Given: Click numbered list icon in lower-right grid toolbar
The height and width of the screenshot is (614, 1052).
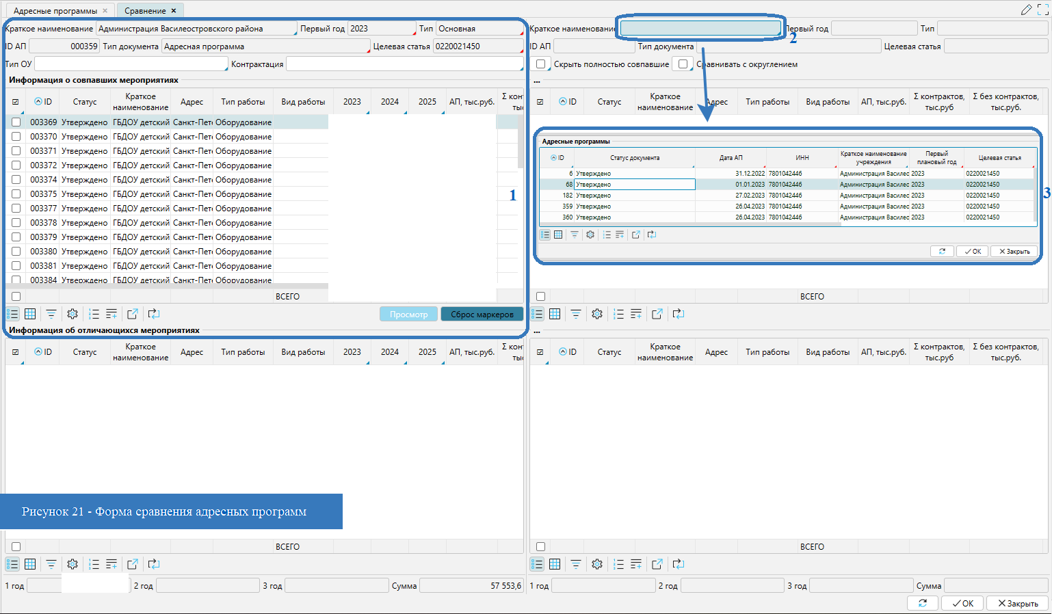Looking at the screenshot, I should (x=618, y=564).
